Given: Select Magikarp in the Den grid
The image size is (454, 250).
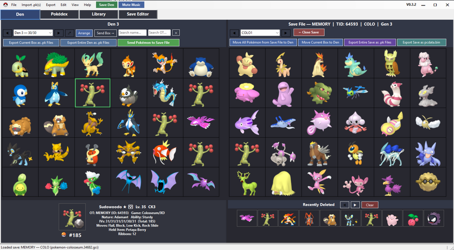Looking at the screenshot, I should click(x=165, y=152).
